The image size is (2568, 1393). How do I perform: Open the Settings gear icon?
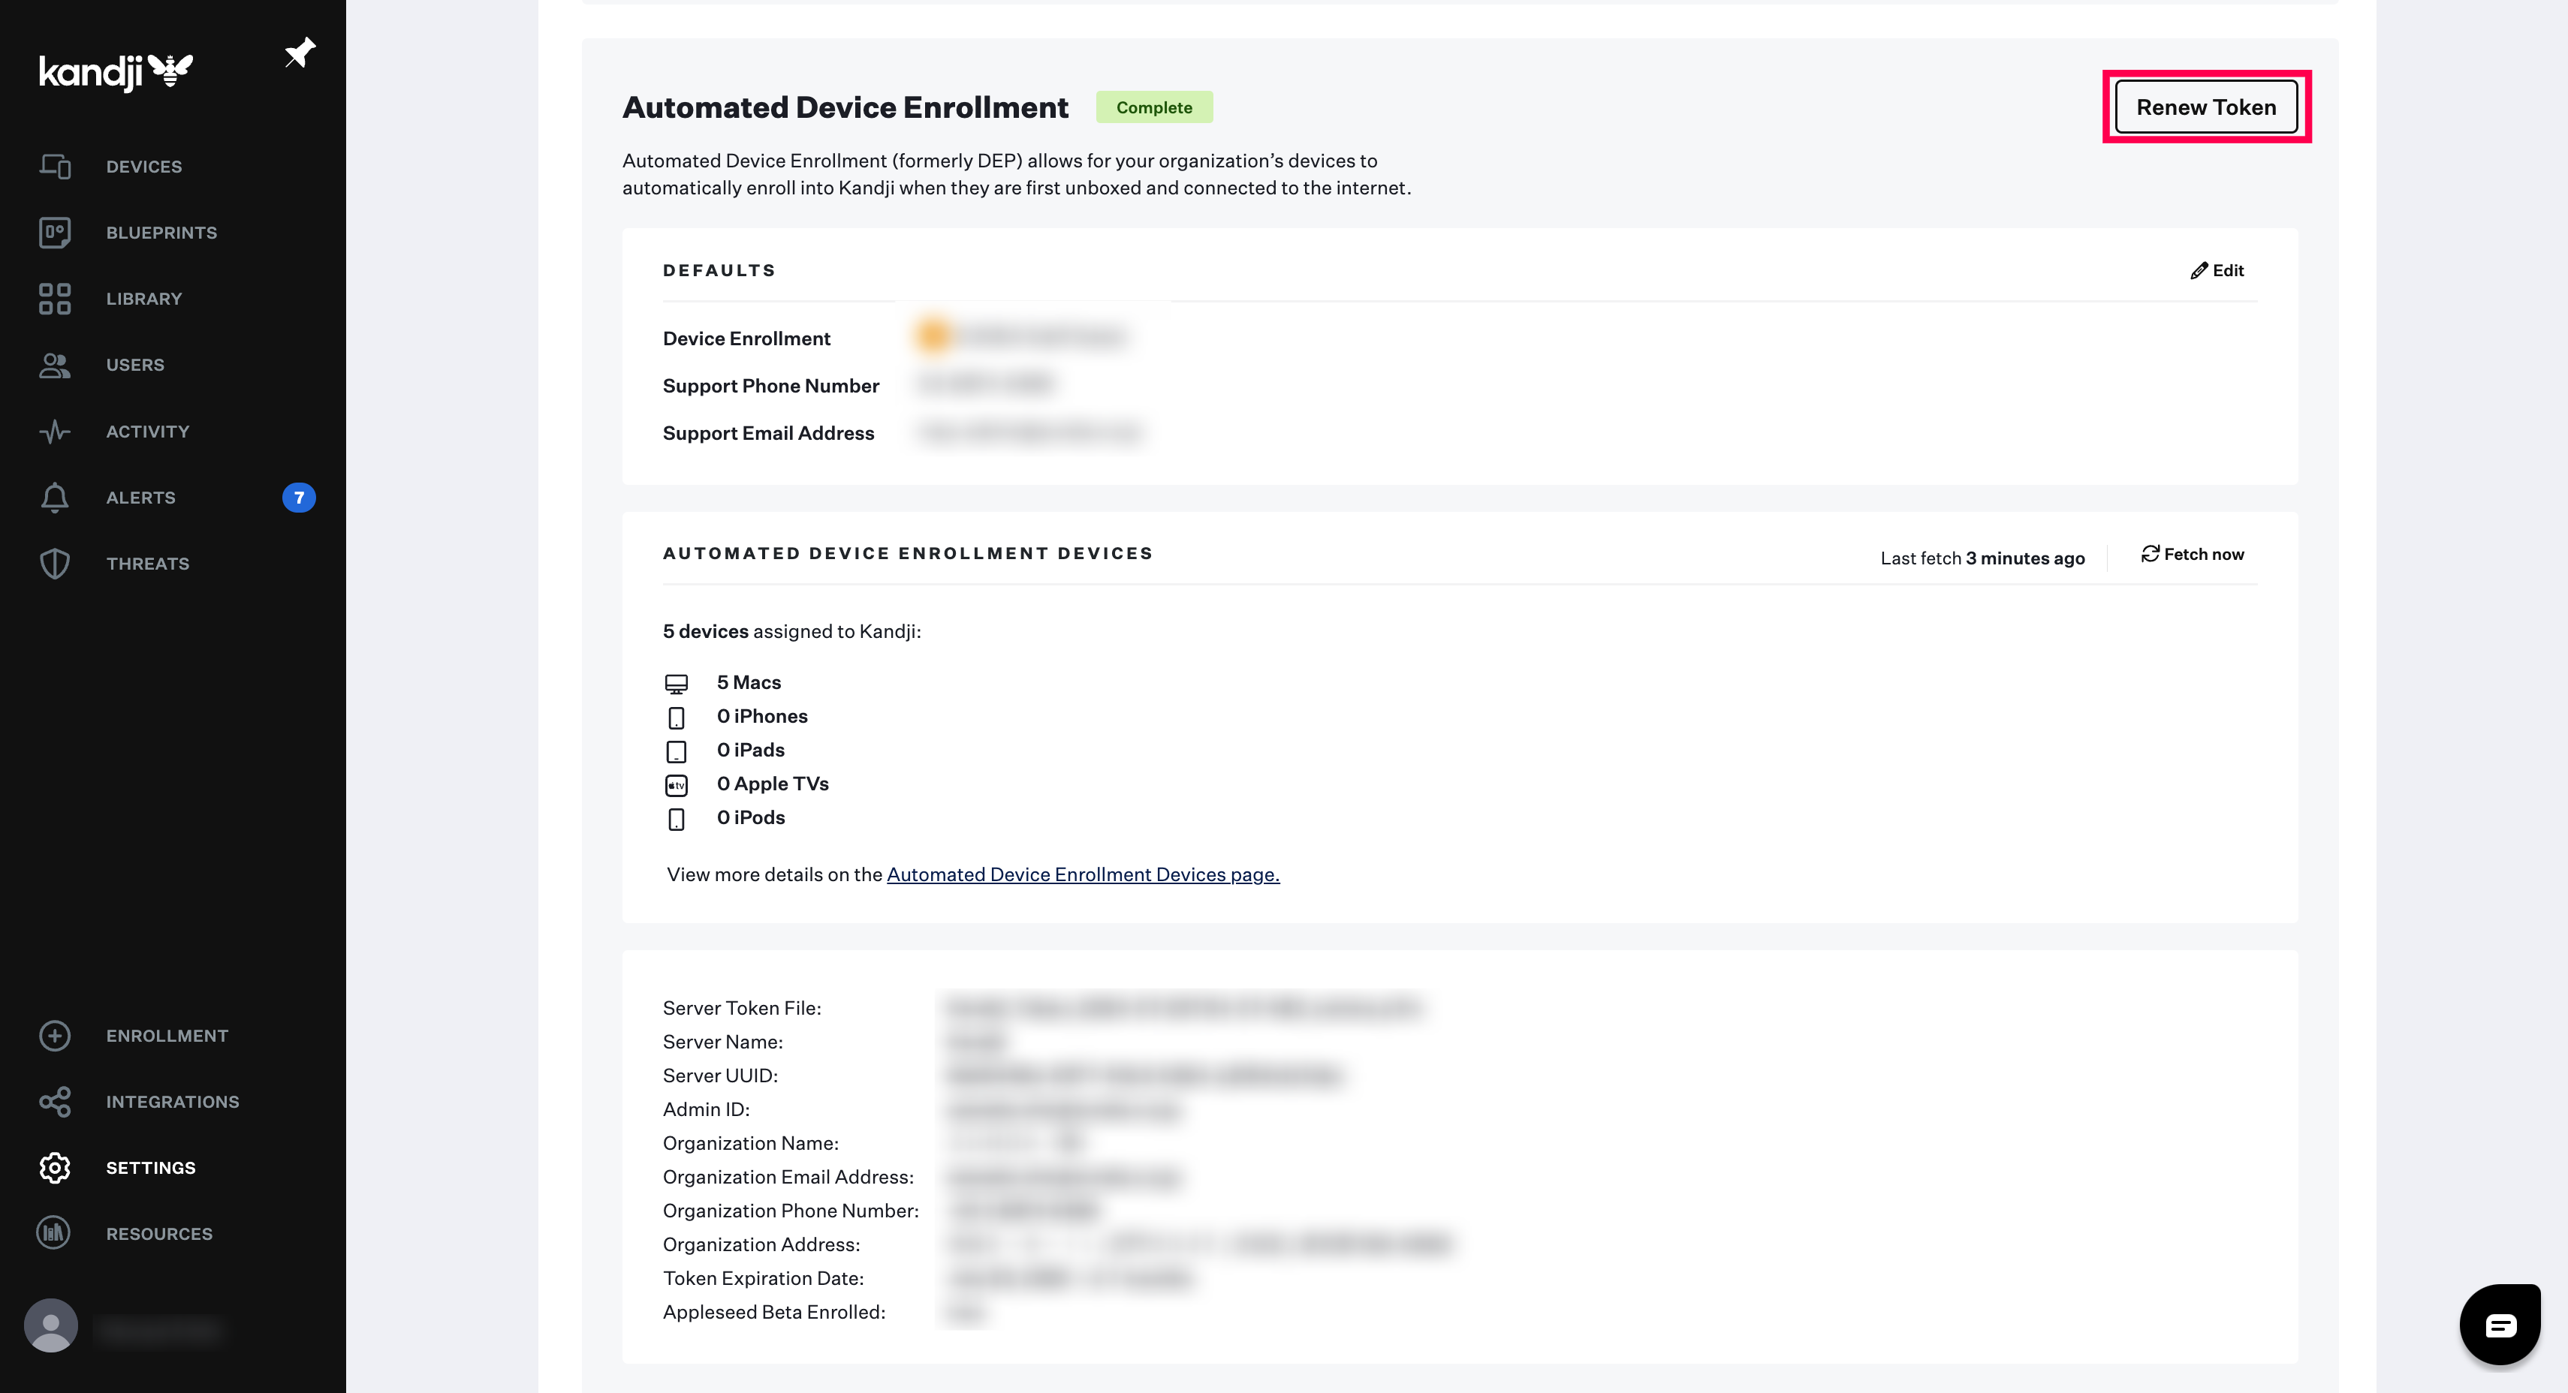(55, 1168)
